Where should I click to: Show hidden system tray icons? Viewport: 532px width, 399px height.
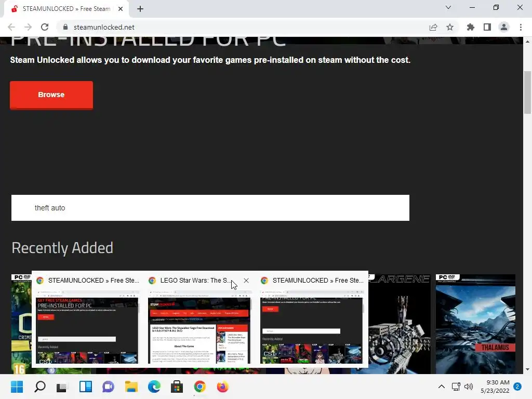(442, 387)
